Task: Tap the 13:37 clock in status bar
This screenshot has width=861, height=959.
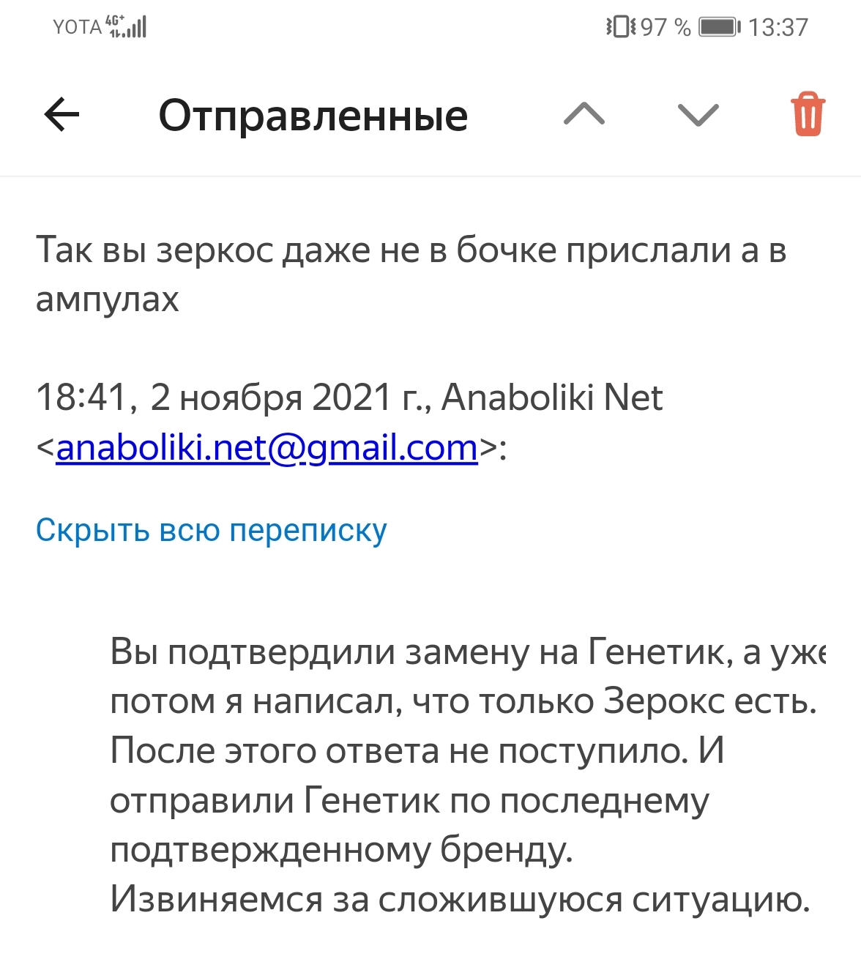Action: 778,27
